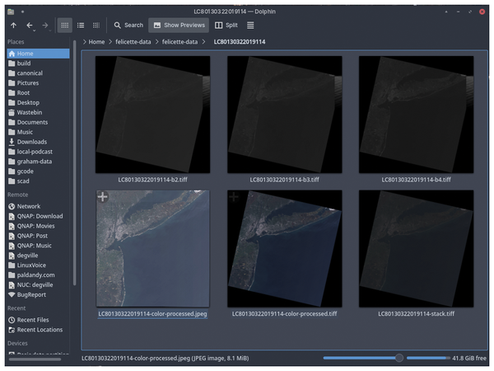Toggle selection plus on color-processed.jpeg

pos(102,197)
